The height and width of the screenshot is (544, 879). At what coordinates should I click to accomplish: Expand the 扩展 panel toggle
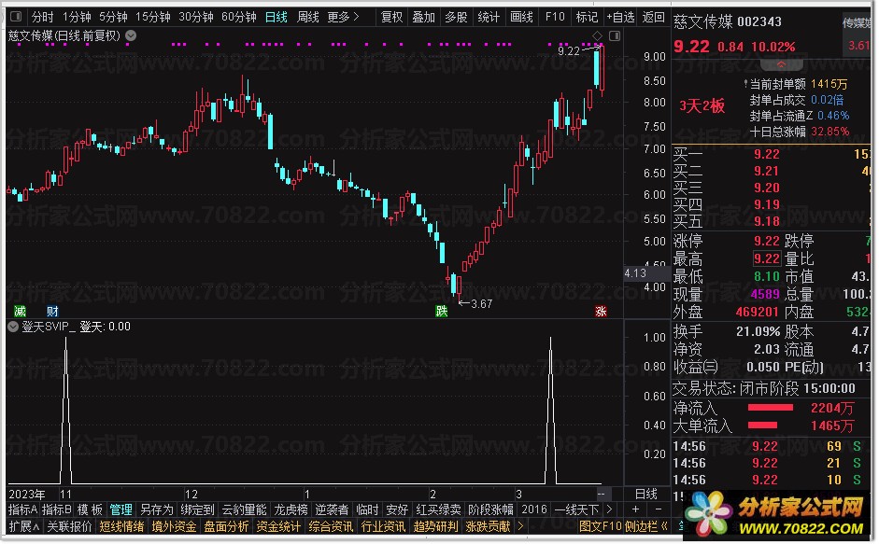(x=23, y=526)
